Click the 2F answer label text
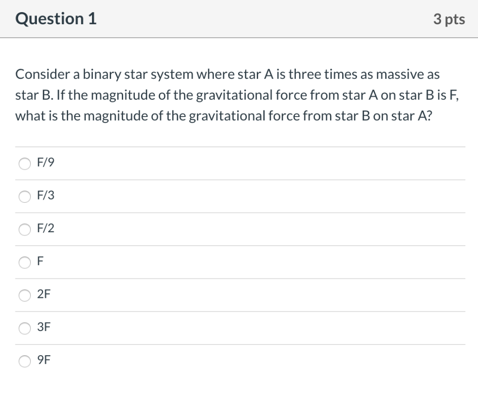This screenshot has width=478, height=393. pyautogui.click(x=44, y=294)
